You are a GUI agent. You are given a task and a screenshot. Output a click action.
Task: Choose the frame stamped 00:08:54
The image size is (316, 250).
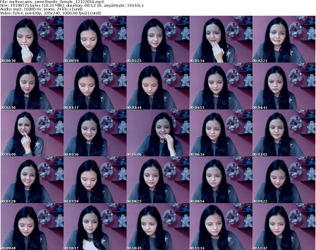coord(221,180)
